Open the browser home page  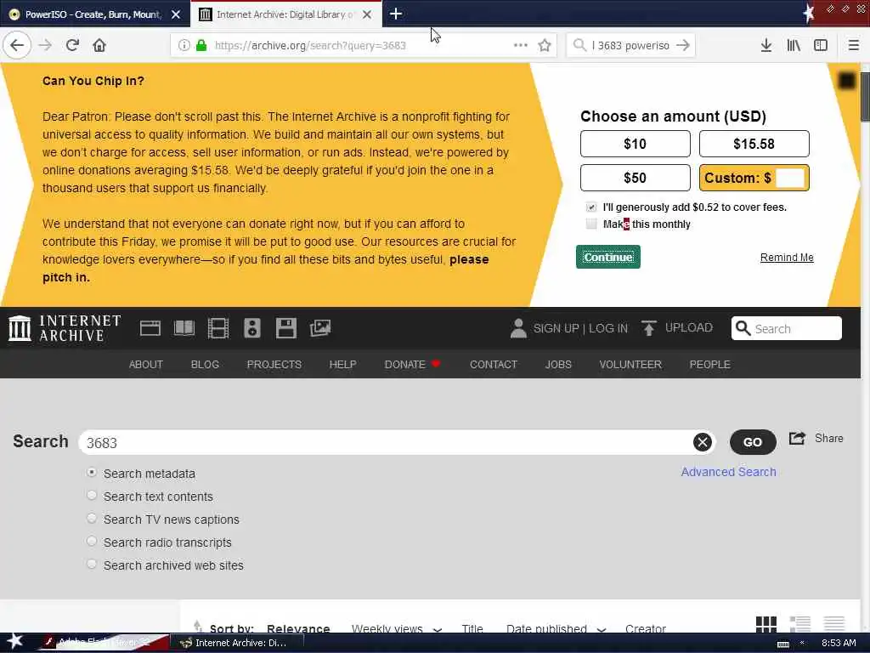tap(99, 45)
